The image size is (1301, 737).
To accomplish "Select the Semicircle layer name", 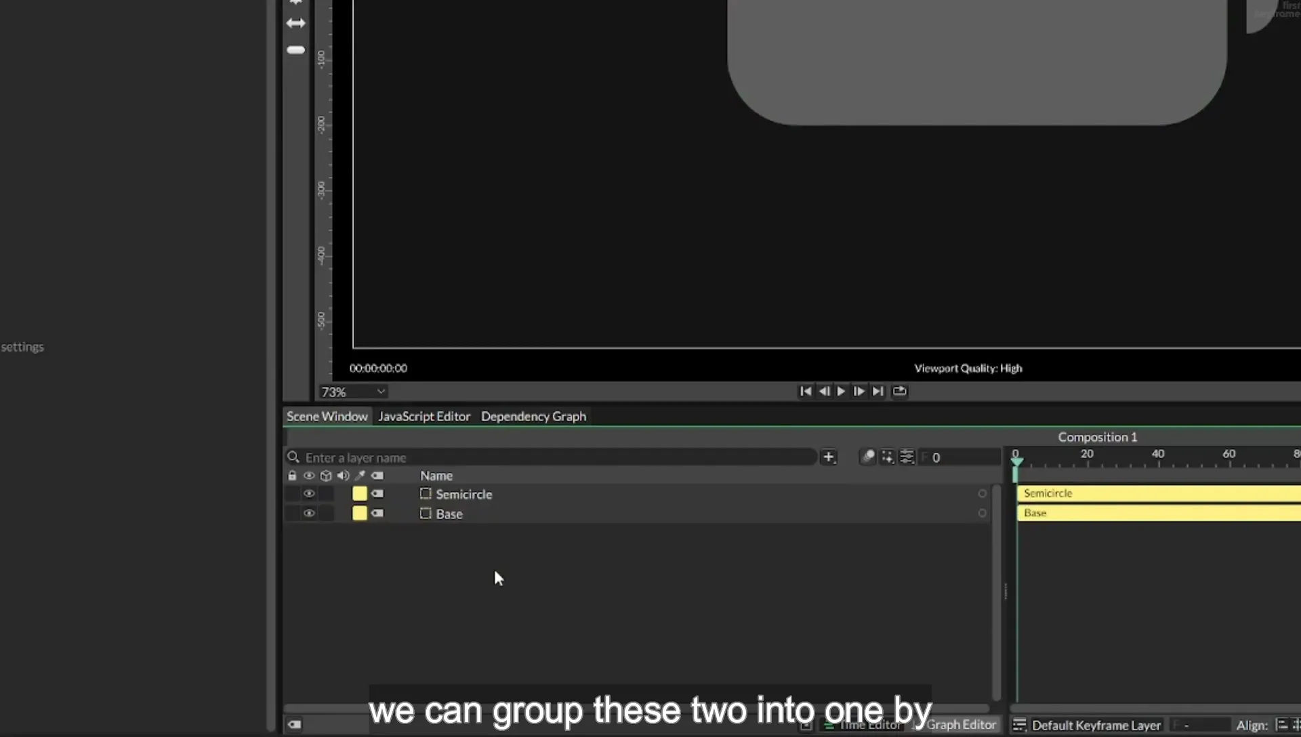I will click(464, 494).
